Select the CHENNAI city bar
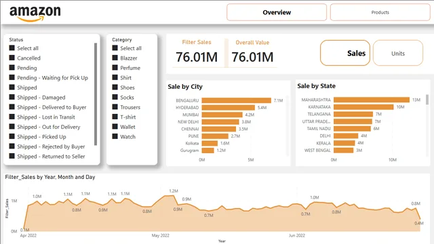The height and width of the screenshot is (244, 434). pos(219,129)
